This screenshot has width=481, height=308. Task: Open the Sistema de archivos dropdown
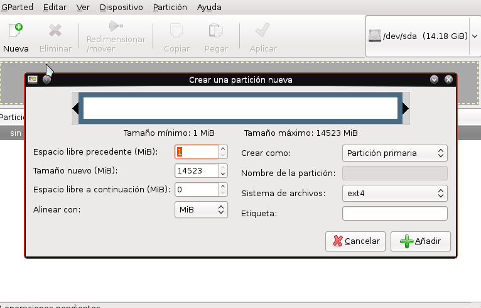click(x=394, y=193)
